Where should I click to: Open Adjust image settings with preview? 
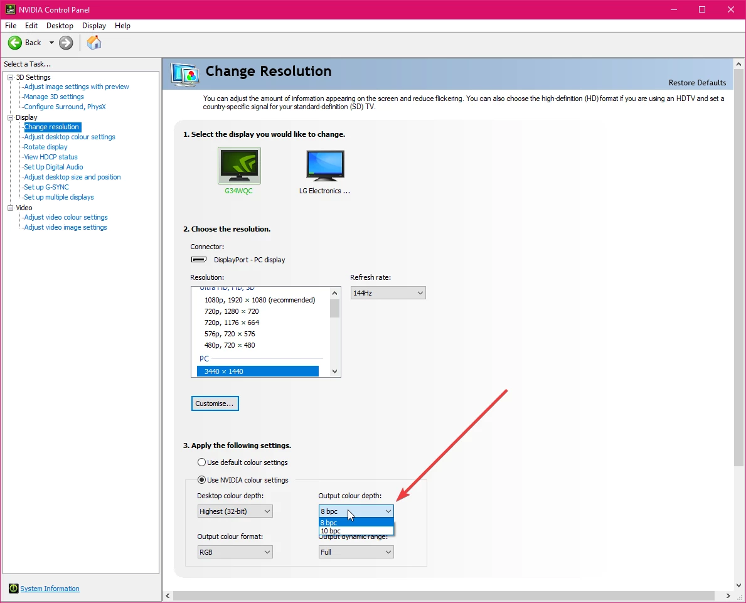tap(77, 87)
